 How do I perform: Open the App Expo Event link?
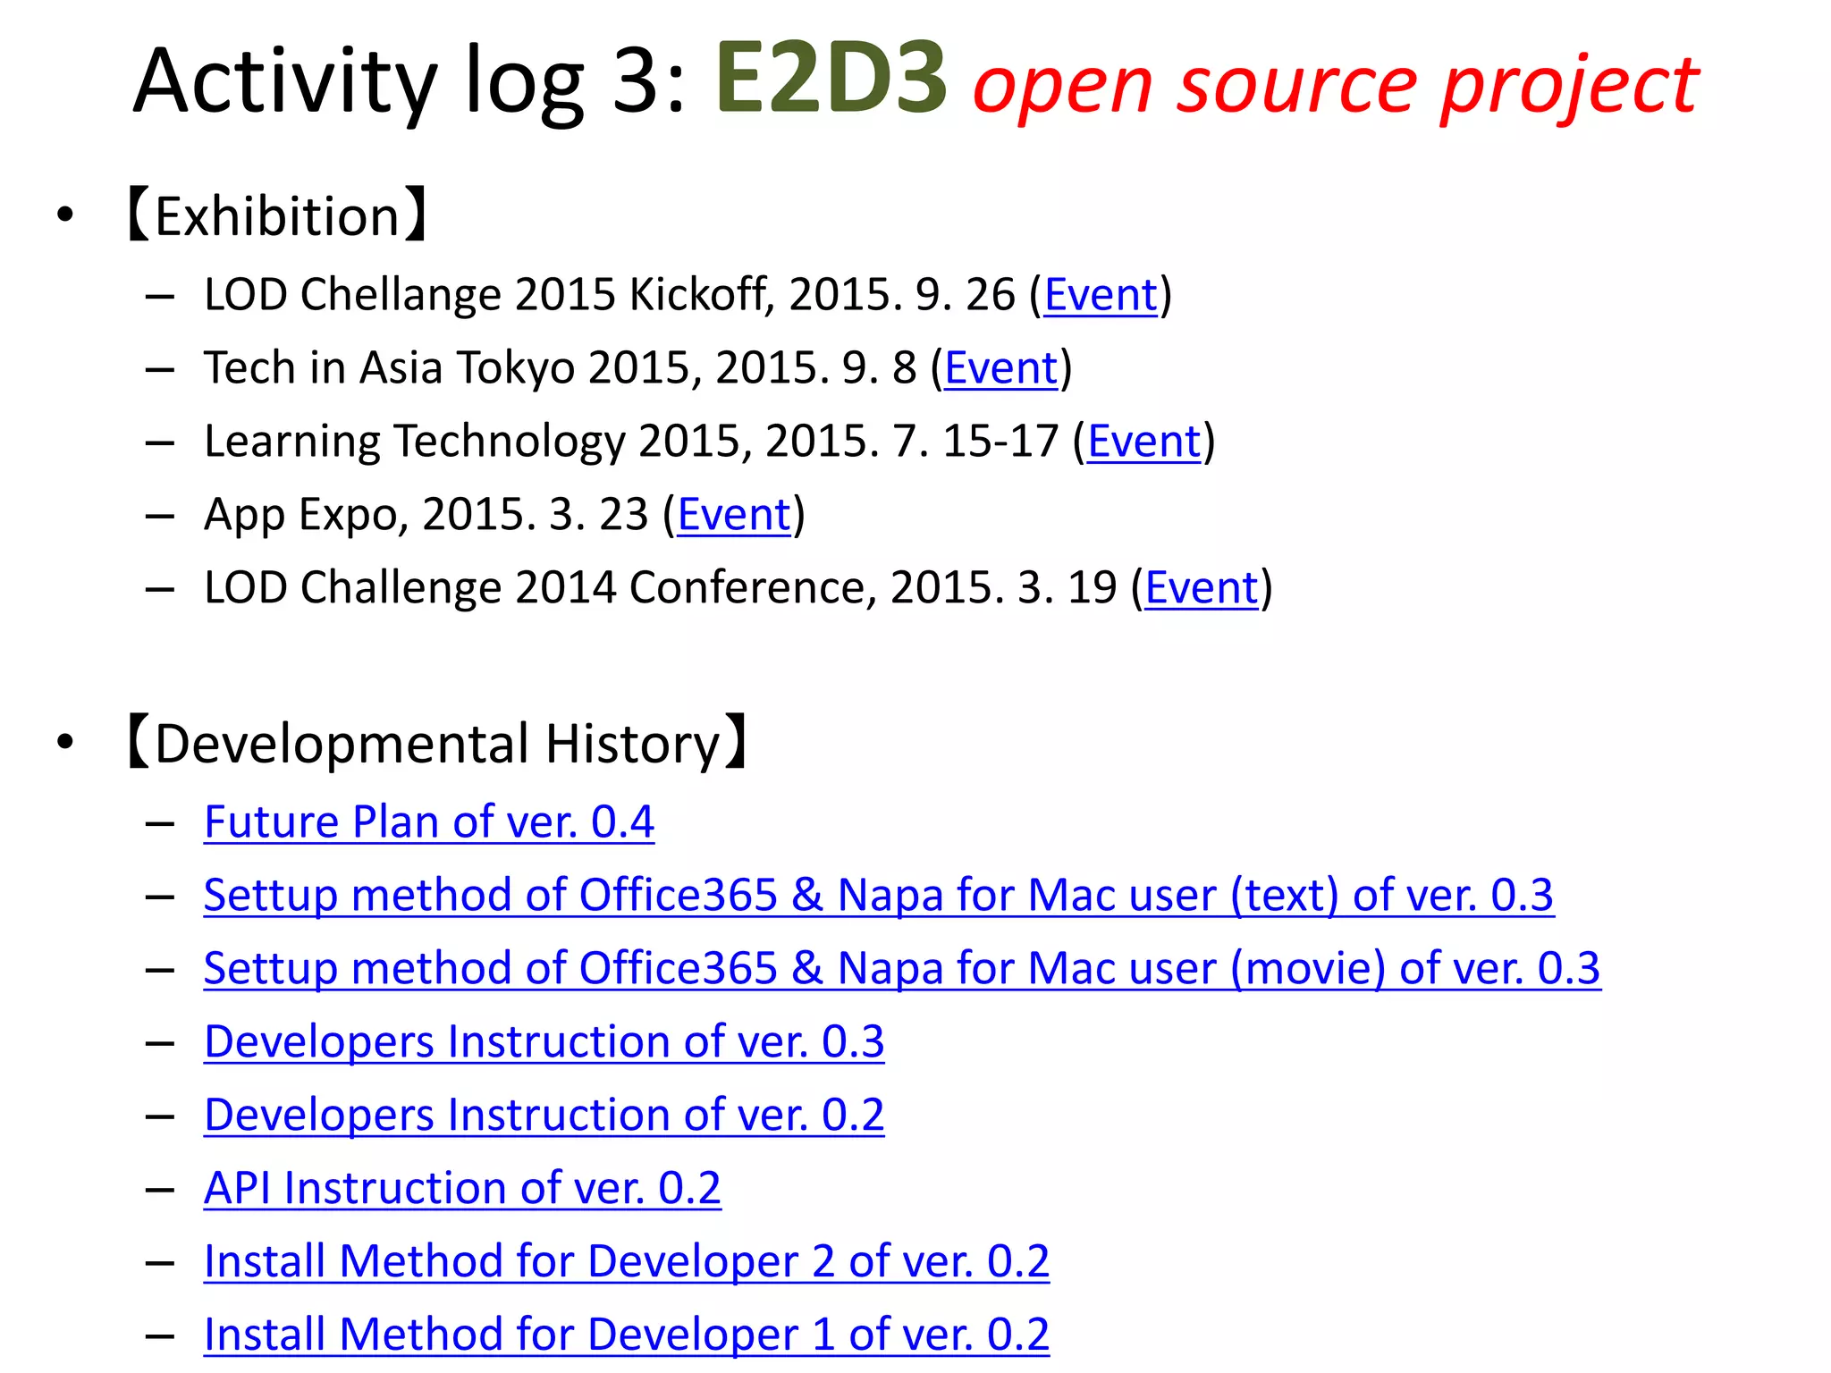click(734, 515)
